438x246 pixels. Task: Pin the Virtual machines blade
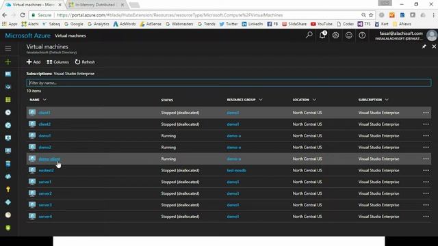pos(424,46)
